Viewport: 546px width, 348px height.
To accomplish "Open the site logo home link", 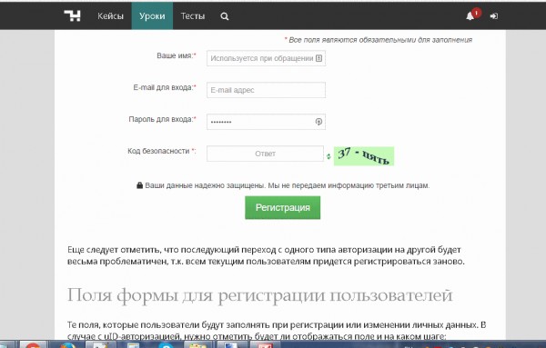I will (x=73, y=16).
